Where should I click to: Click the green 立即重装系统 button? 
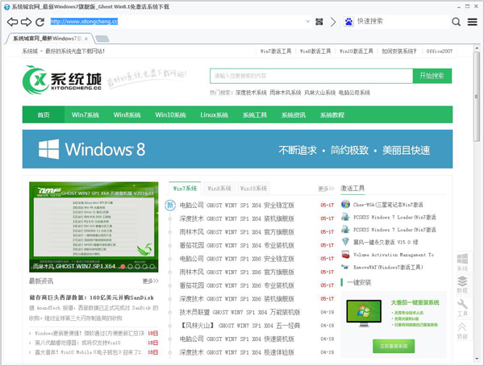[x=394, y=347]
